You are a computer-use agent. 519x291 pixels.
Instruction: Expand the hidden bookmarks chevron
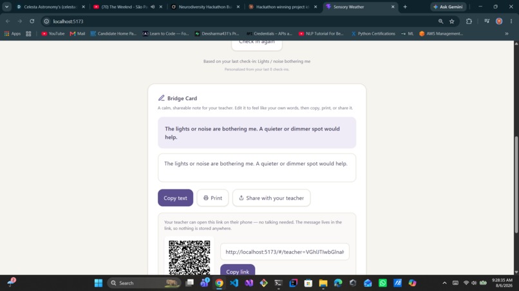(506, 33)
